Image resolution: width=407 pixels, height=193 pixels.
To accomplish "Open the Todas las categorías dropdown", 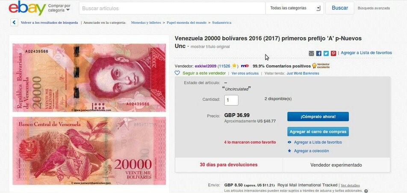I will 295,8.
